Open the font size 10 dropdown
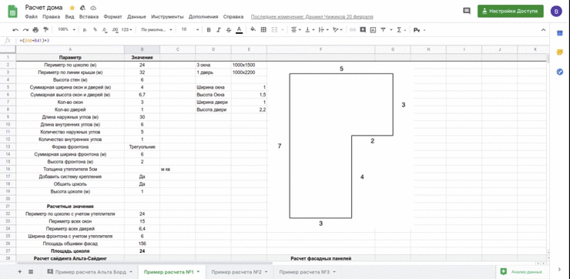The width and height of the screenshot is (570, 279). pyautogui.click(x=189, y=30)
